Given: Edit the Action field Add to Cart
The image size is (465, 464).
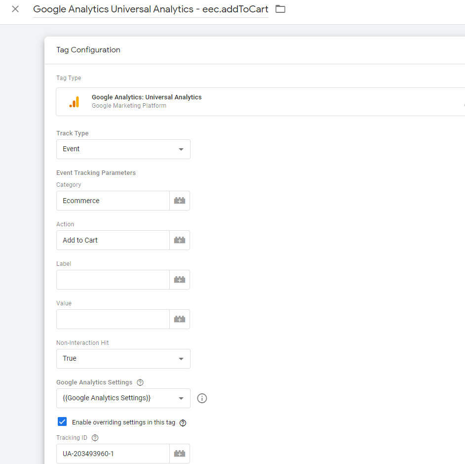Looking at the screenshot, I should click(x=113, y=240).
